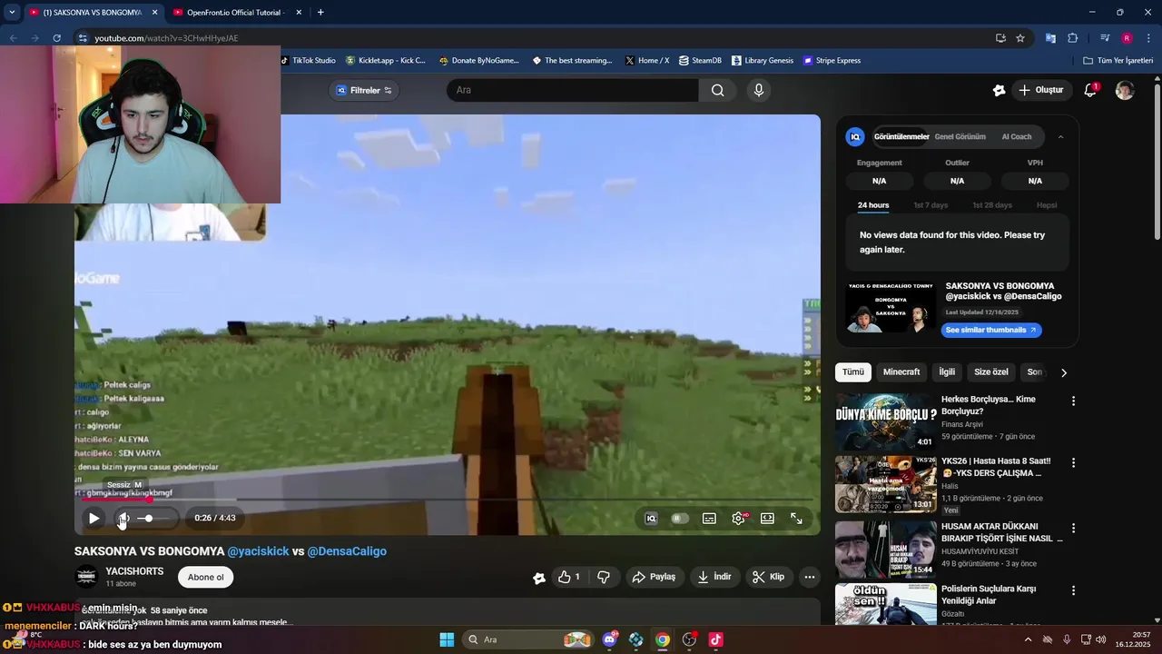Open Chrome media controls icon
The height and width of the screenshot is (654, 1162).
click(1105, 38)
